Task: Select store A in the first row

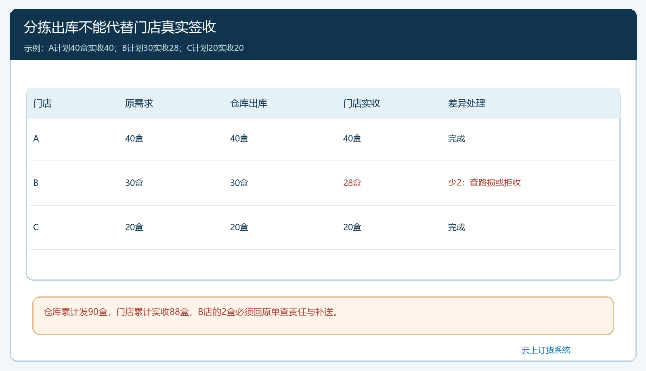Action: (36, 139)
